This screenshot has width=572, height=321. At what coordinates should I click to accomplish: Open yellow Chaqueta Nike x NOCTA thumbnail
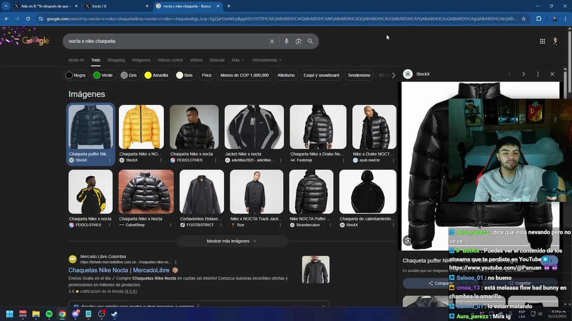141,127
